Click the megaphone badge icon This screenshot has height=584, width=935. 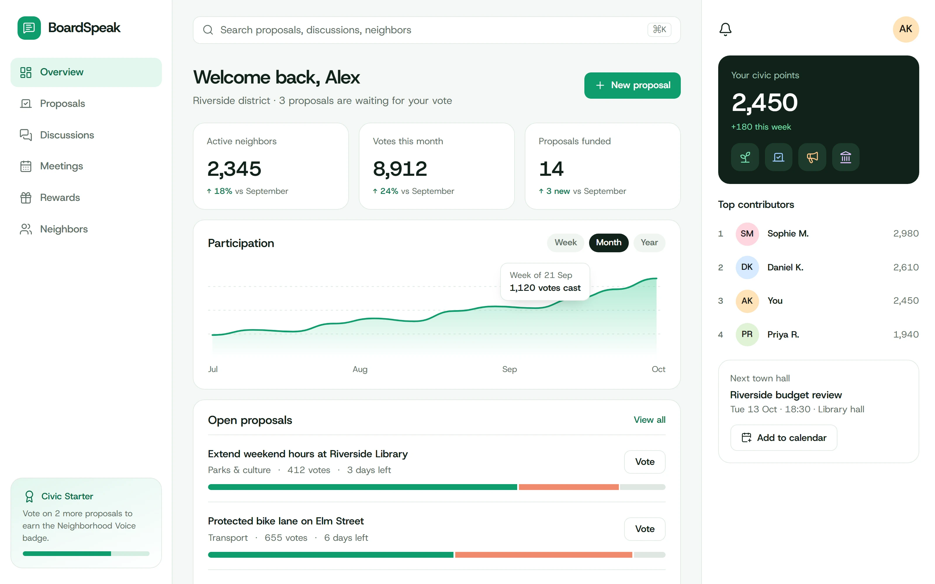pyautogui.click(x=812, y=157)
